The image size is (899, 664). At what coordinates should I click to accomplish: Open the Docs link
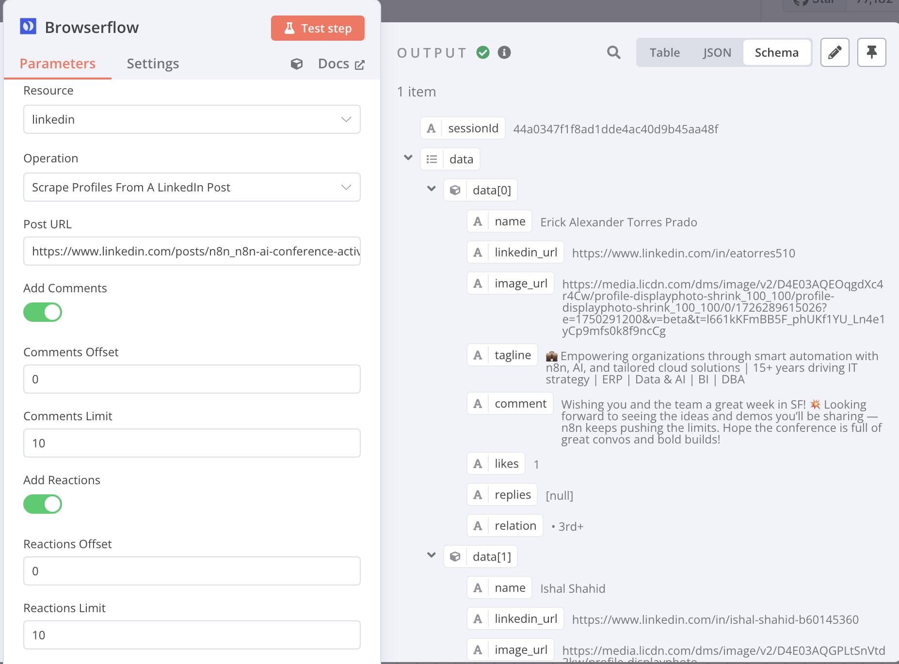tap(341, 64)
